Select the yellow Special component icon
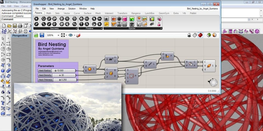This screenshot has height=131, width=263. click(x=106, y=24)
